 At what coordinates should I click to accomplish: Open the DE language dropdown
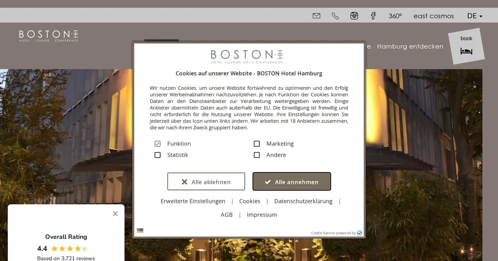(x=475, y=16)
